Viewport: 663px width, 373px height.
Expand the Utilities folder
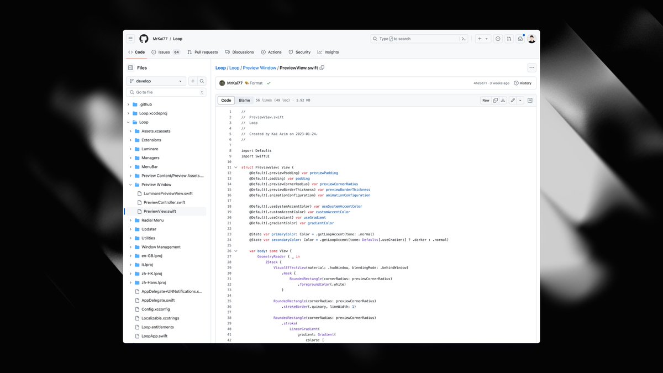pyautogui.click(x=131, y=238)
